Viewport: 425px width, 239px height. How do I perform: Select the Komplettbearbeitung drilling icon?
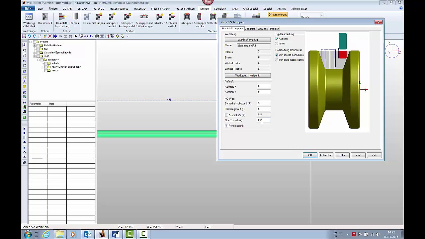(x=62, y=20)
